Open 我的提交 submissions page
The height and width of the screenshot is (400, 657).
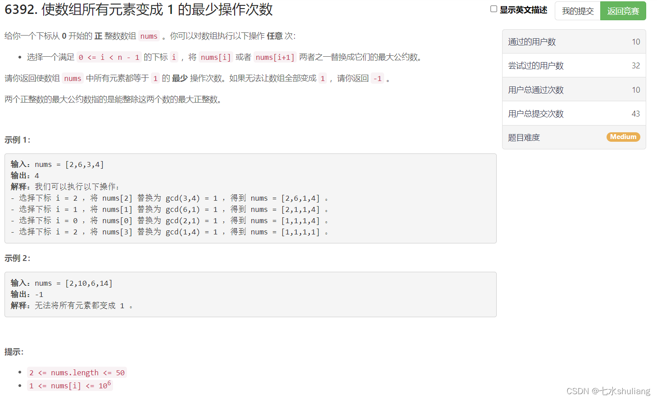(578, 11)
